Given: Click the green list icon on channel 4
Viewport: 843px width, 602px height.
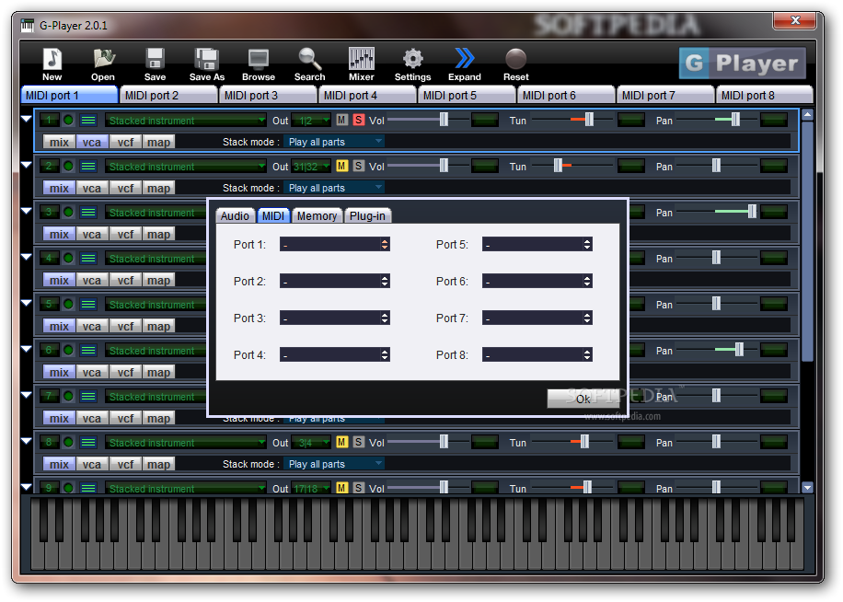Looking at the screenshot, I should click(88, 259).
